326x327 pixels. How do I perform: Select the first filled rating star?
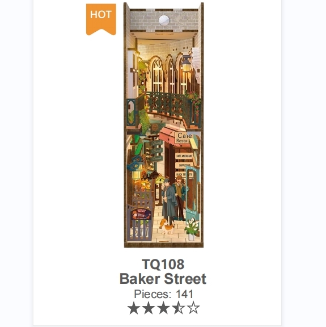tap(134, 308)
